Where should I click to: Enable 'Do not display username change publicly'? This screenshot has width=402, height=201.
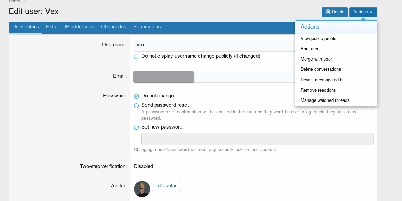(136, 57)
